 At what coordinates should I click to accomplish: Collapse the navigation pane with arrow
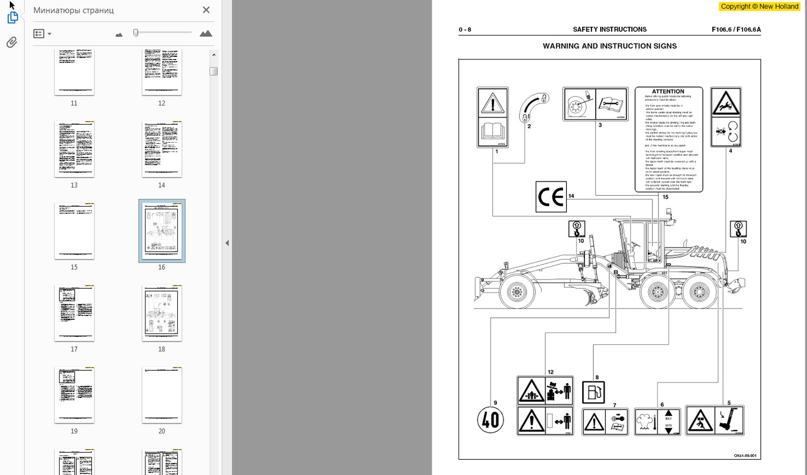tap(227, 243)
